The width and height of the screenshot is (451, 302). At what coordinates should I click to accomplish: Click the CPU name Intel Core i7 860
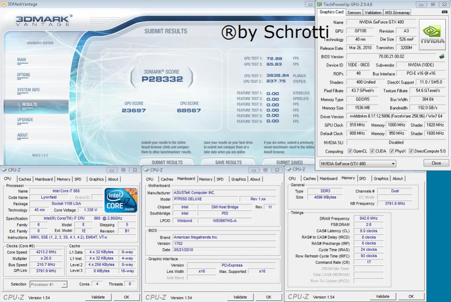[66, 191]
